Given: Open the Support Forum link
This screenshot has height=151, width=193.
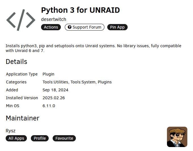Looking at the screenshot, I should click(x=85, y=27).
